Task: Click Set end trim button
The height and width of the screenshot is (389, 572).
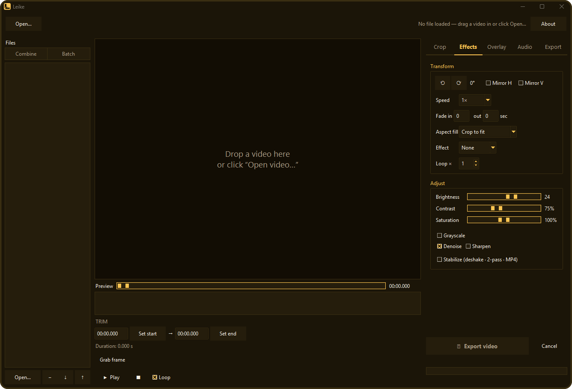Action: click(228, 334)
